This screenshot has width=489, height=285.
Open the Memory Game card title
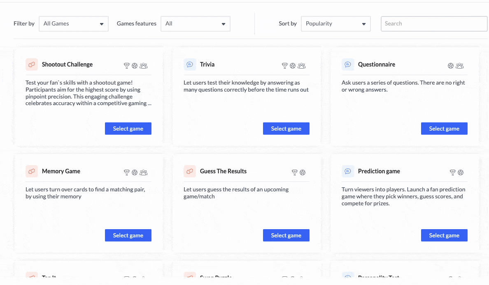pyautogui.click(x=61, y=171)
